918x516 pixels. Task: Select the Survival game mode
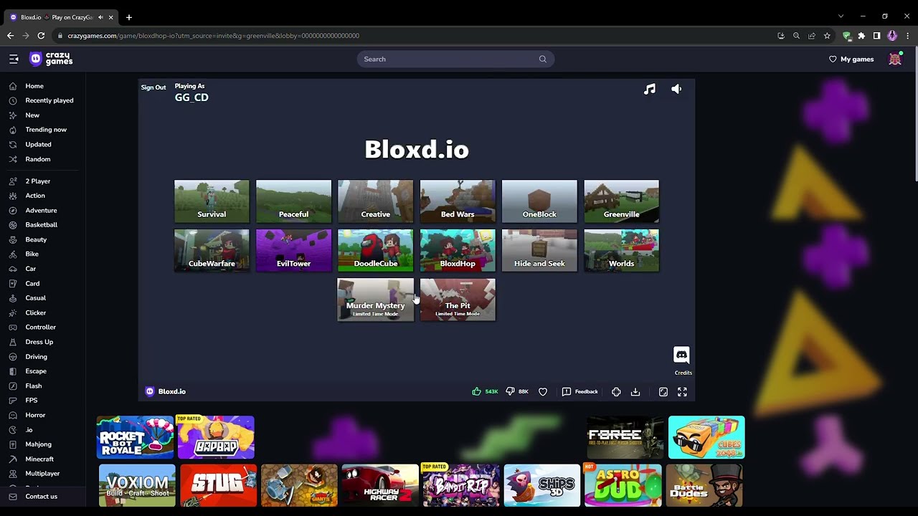pos(212,201)
